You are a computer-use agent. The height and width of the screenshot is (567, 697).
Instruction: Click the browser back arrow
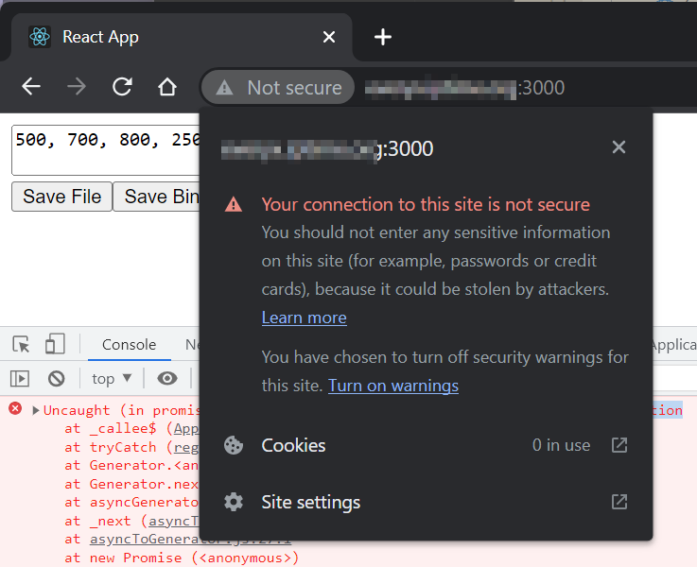(x=31, y=87)
